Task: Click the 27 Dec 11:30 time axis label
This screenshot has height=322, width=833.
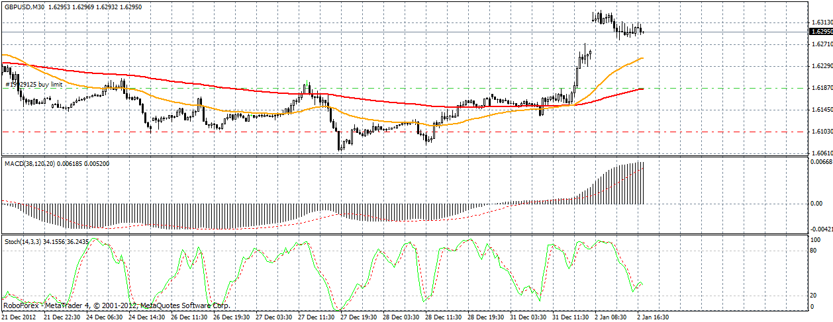Action: tap(318, 317)
